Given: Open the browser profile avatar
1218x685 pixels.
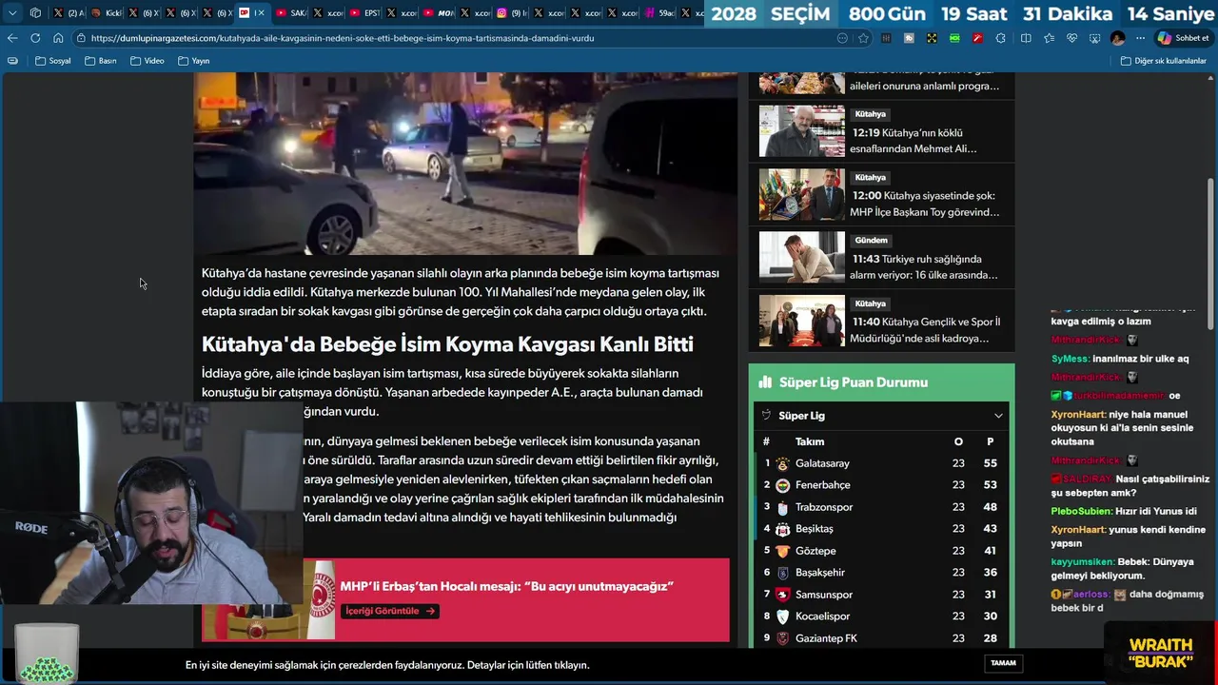Looking at the screenshot, I should click(1117, 38).
